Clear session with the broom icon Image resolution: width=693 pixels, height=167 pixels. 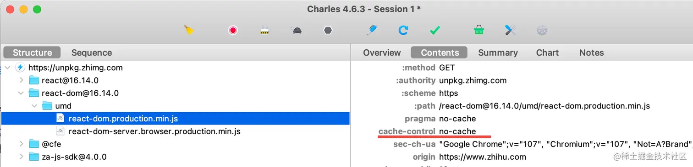pyautogui.click(x=189, y=30)
